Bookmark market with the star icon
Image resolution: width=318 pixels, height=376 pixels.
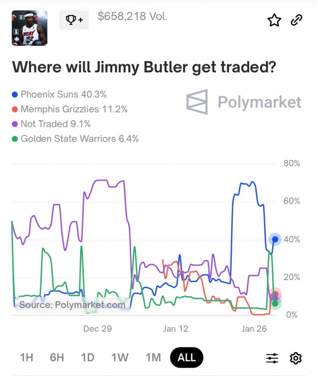(274, 20)
